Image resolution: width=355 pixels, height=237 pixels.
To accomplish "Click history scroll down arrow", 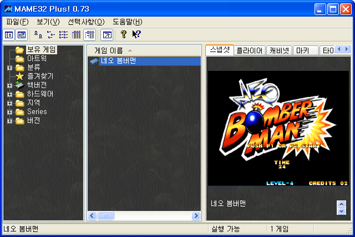I will (x=341, y=211).
